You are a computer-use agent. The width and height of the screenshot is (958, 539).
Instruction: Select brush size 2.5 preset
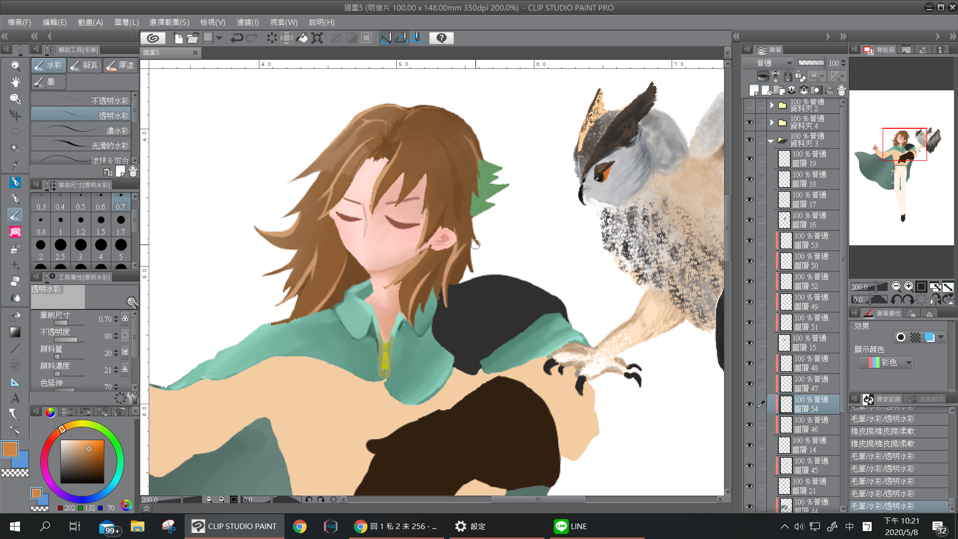[60, 249]
